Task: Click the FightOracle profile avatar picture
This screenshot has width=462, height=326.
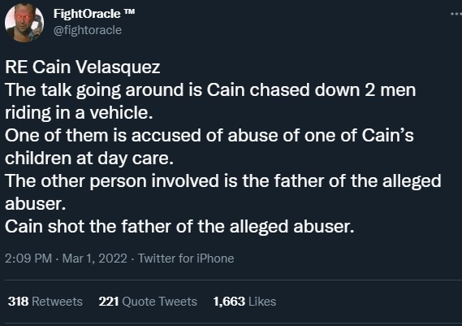Action: (x=24, y=23)
